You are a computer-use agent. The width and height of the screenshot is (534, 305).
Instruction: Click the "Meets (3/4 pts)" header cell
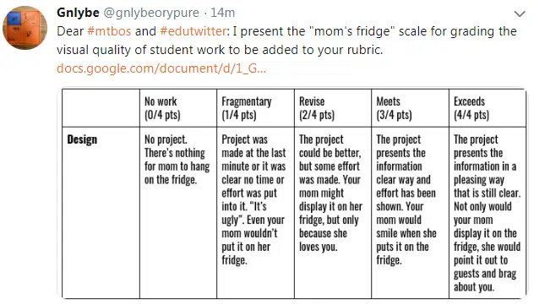(x=410, y=108)
